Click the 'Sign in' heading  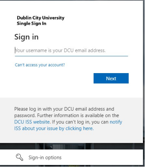[26, 37]
